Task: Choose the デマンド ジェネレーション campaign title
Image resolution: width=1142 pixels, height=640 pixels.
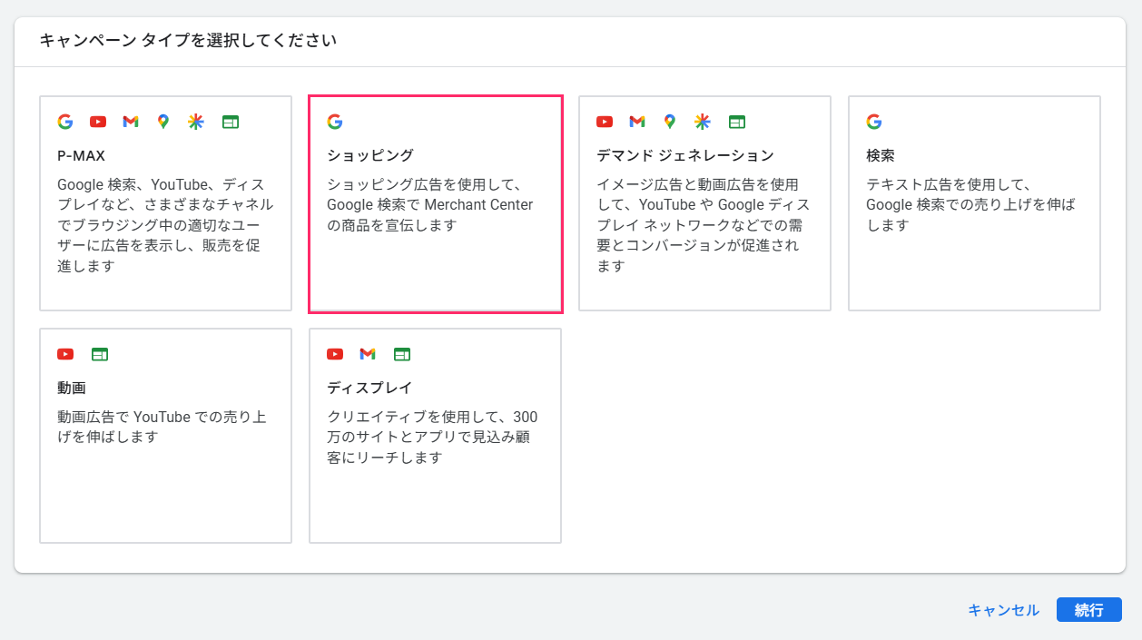Action: (x=685, y=156)
